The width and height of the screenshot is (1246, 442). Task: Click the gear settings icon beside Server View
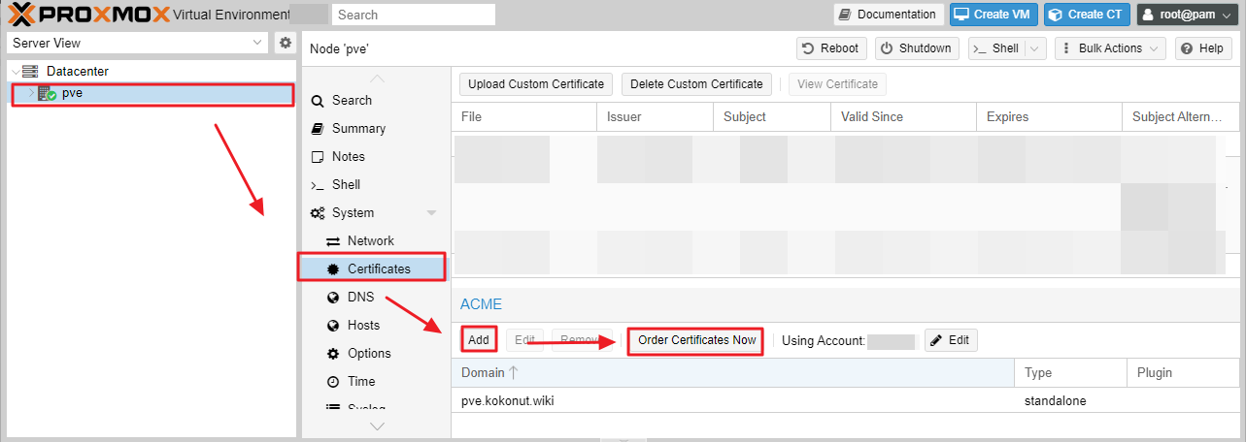285,43
